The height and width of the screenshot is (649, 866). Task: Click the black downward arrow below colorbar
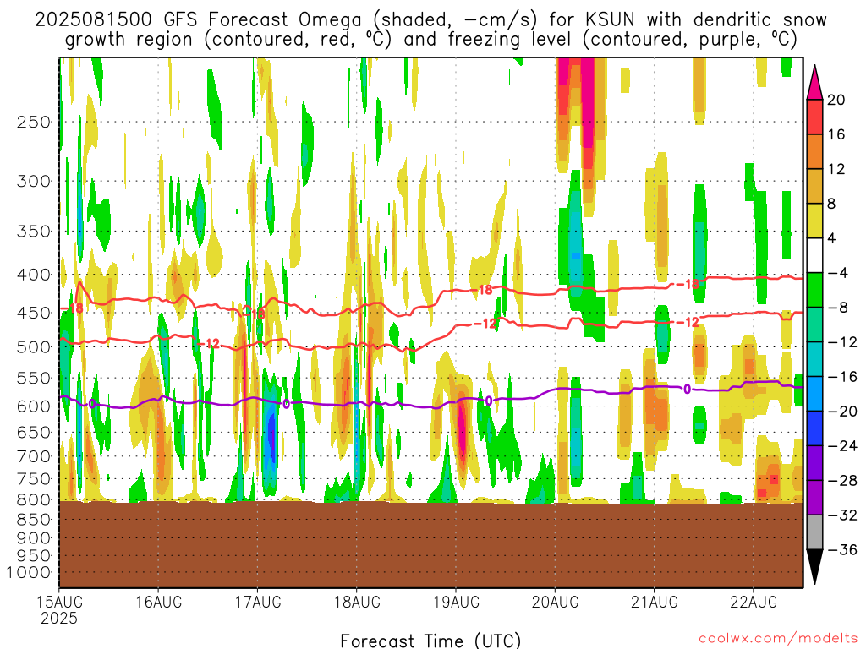click(814, 567)
